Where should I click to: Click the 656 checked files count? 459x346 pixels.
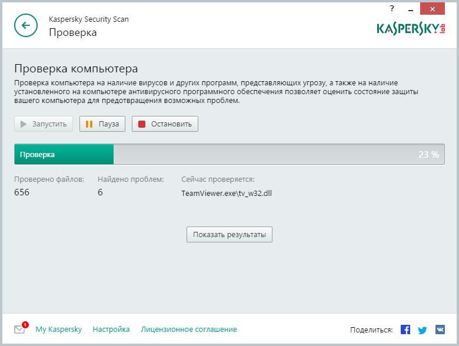[x=22, y=192]
